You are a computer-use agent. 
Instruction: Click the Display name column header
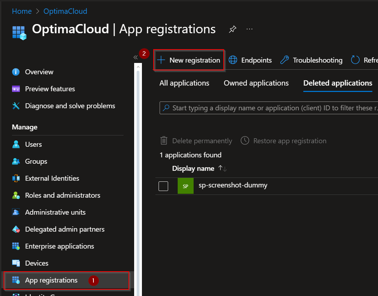(193, 169)
